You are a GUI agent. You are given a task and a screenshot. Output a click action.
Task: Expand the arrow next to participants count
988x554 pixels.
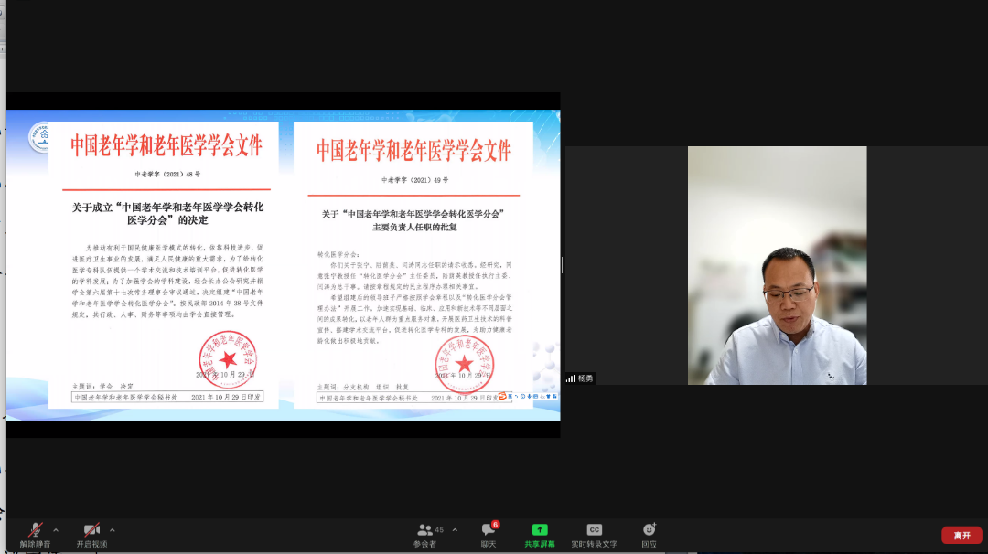point(455,530)
